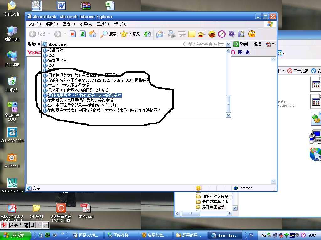321x240 pixels.
Task: Open the 查看(V) menu
Action: click(69, 24)
